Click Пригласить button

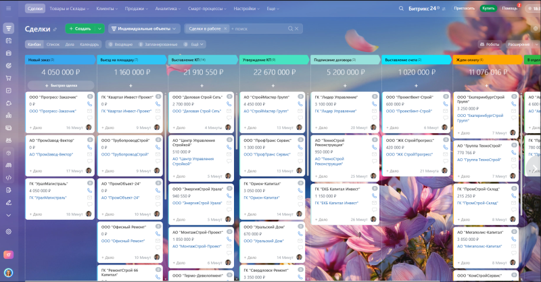click(464, 8)
